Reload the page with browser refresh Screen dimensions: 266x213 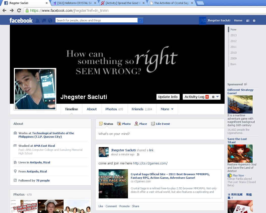[19, 11]
